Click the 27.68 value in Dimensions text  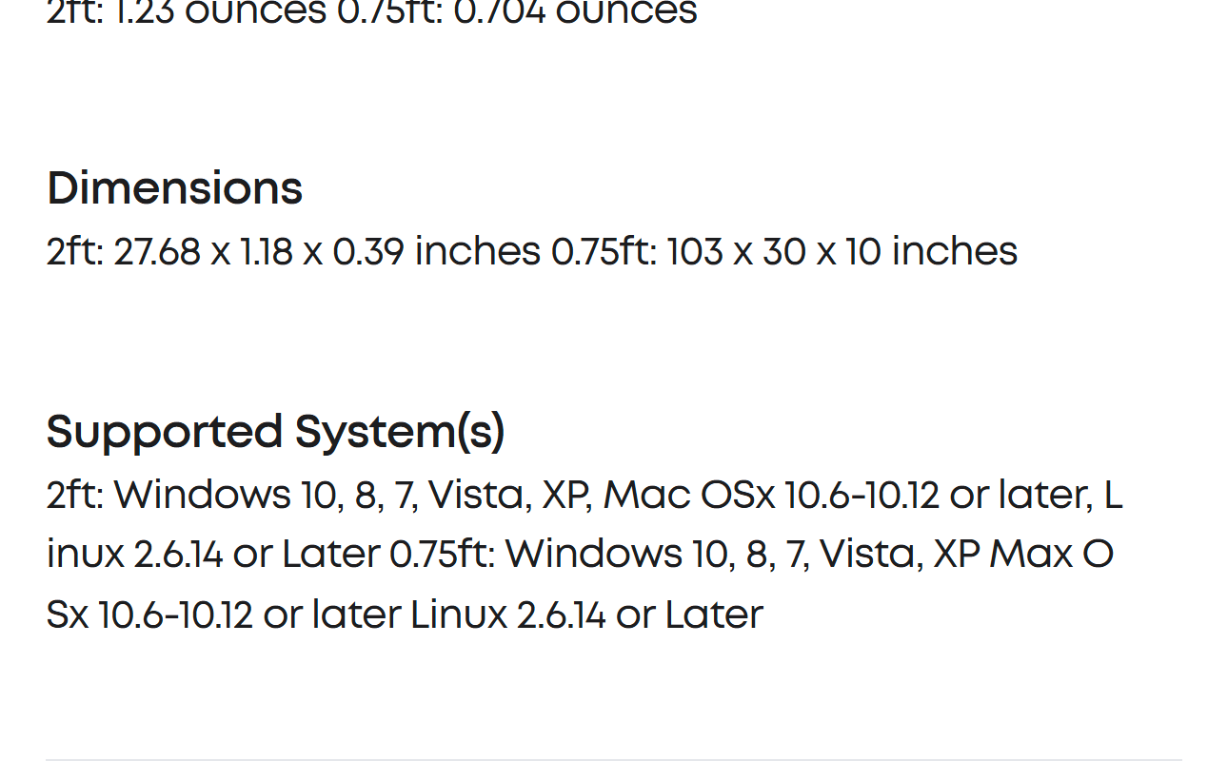click(x=157, y=252)
